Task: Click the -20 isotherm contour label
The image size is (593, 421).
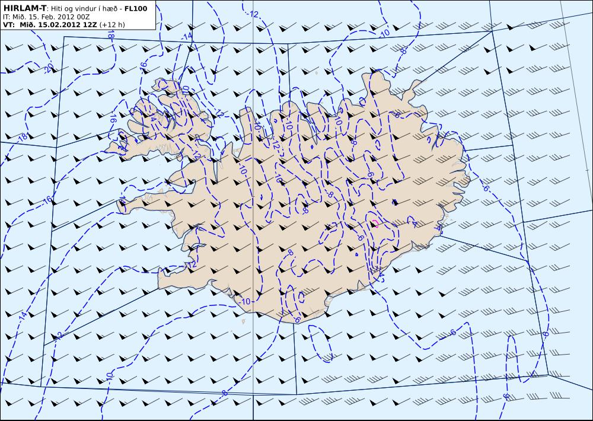Action: coord(50,68)
